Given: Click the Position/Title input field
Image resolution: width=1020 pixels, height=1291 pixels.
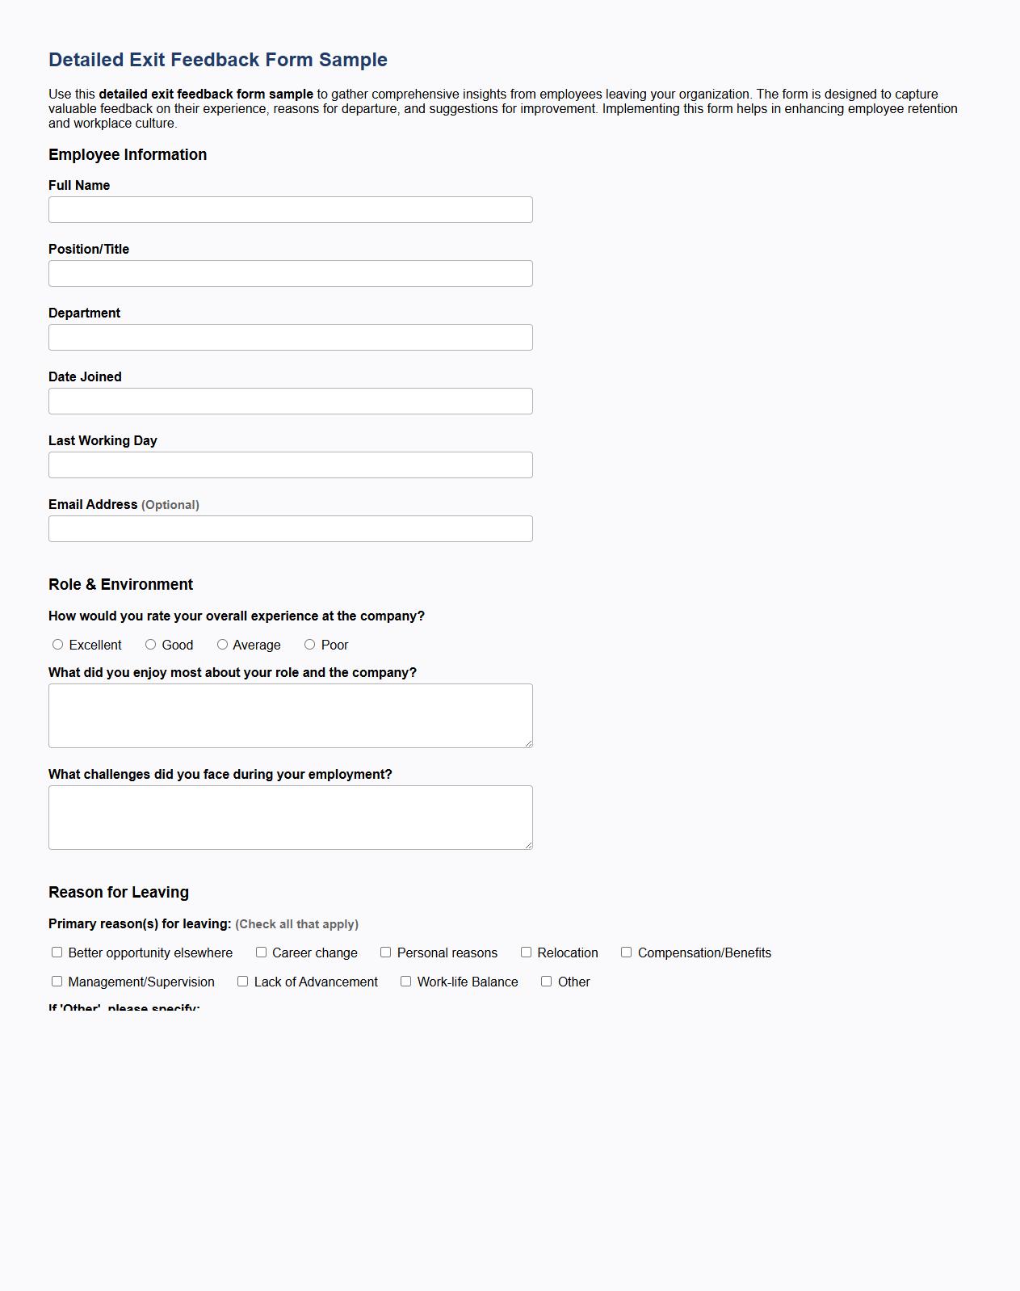Looking at the screenshot, I should pos(290,273).
